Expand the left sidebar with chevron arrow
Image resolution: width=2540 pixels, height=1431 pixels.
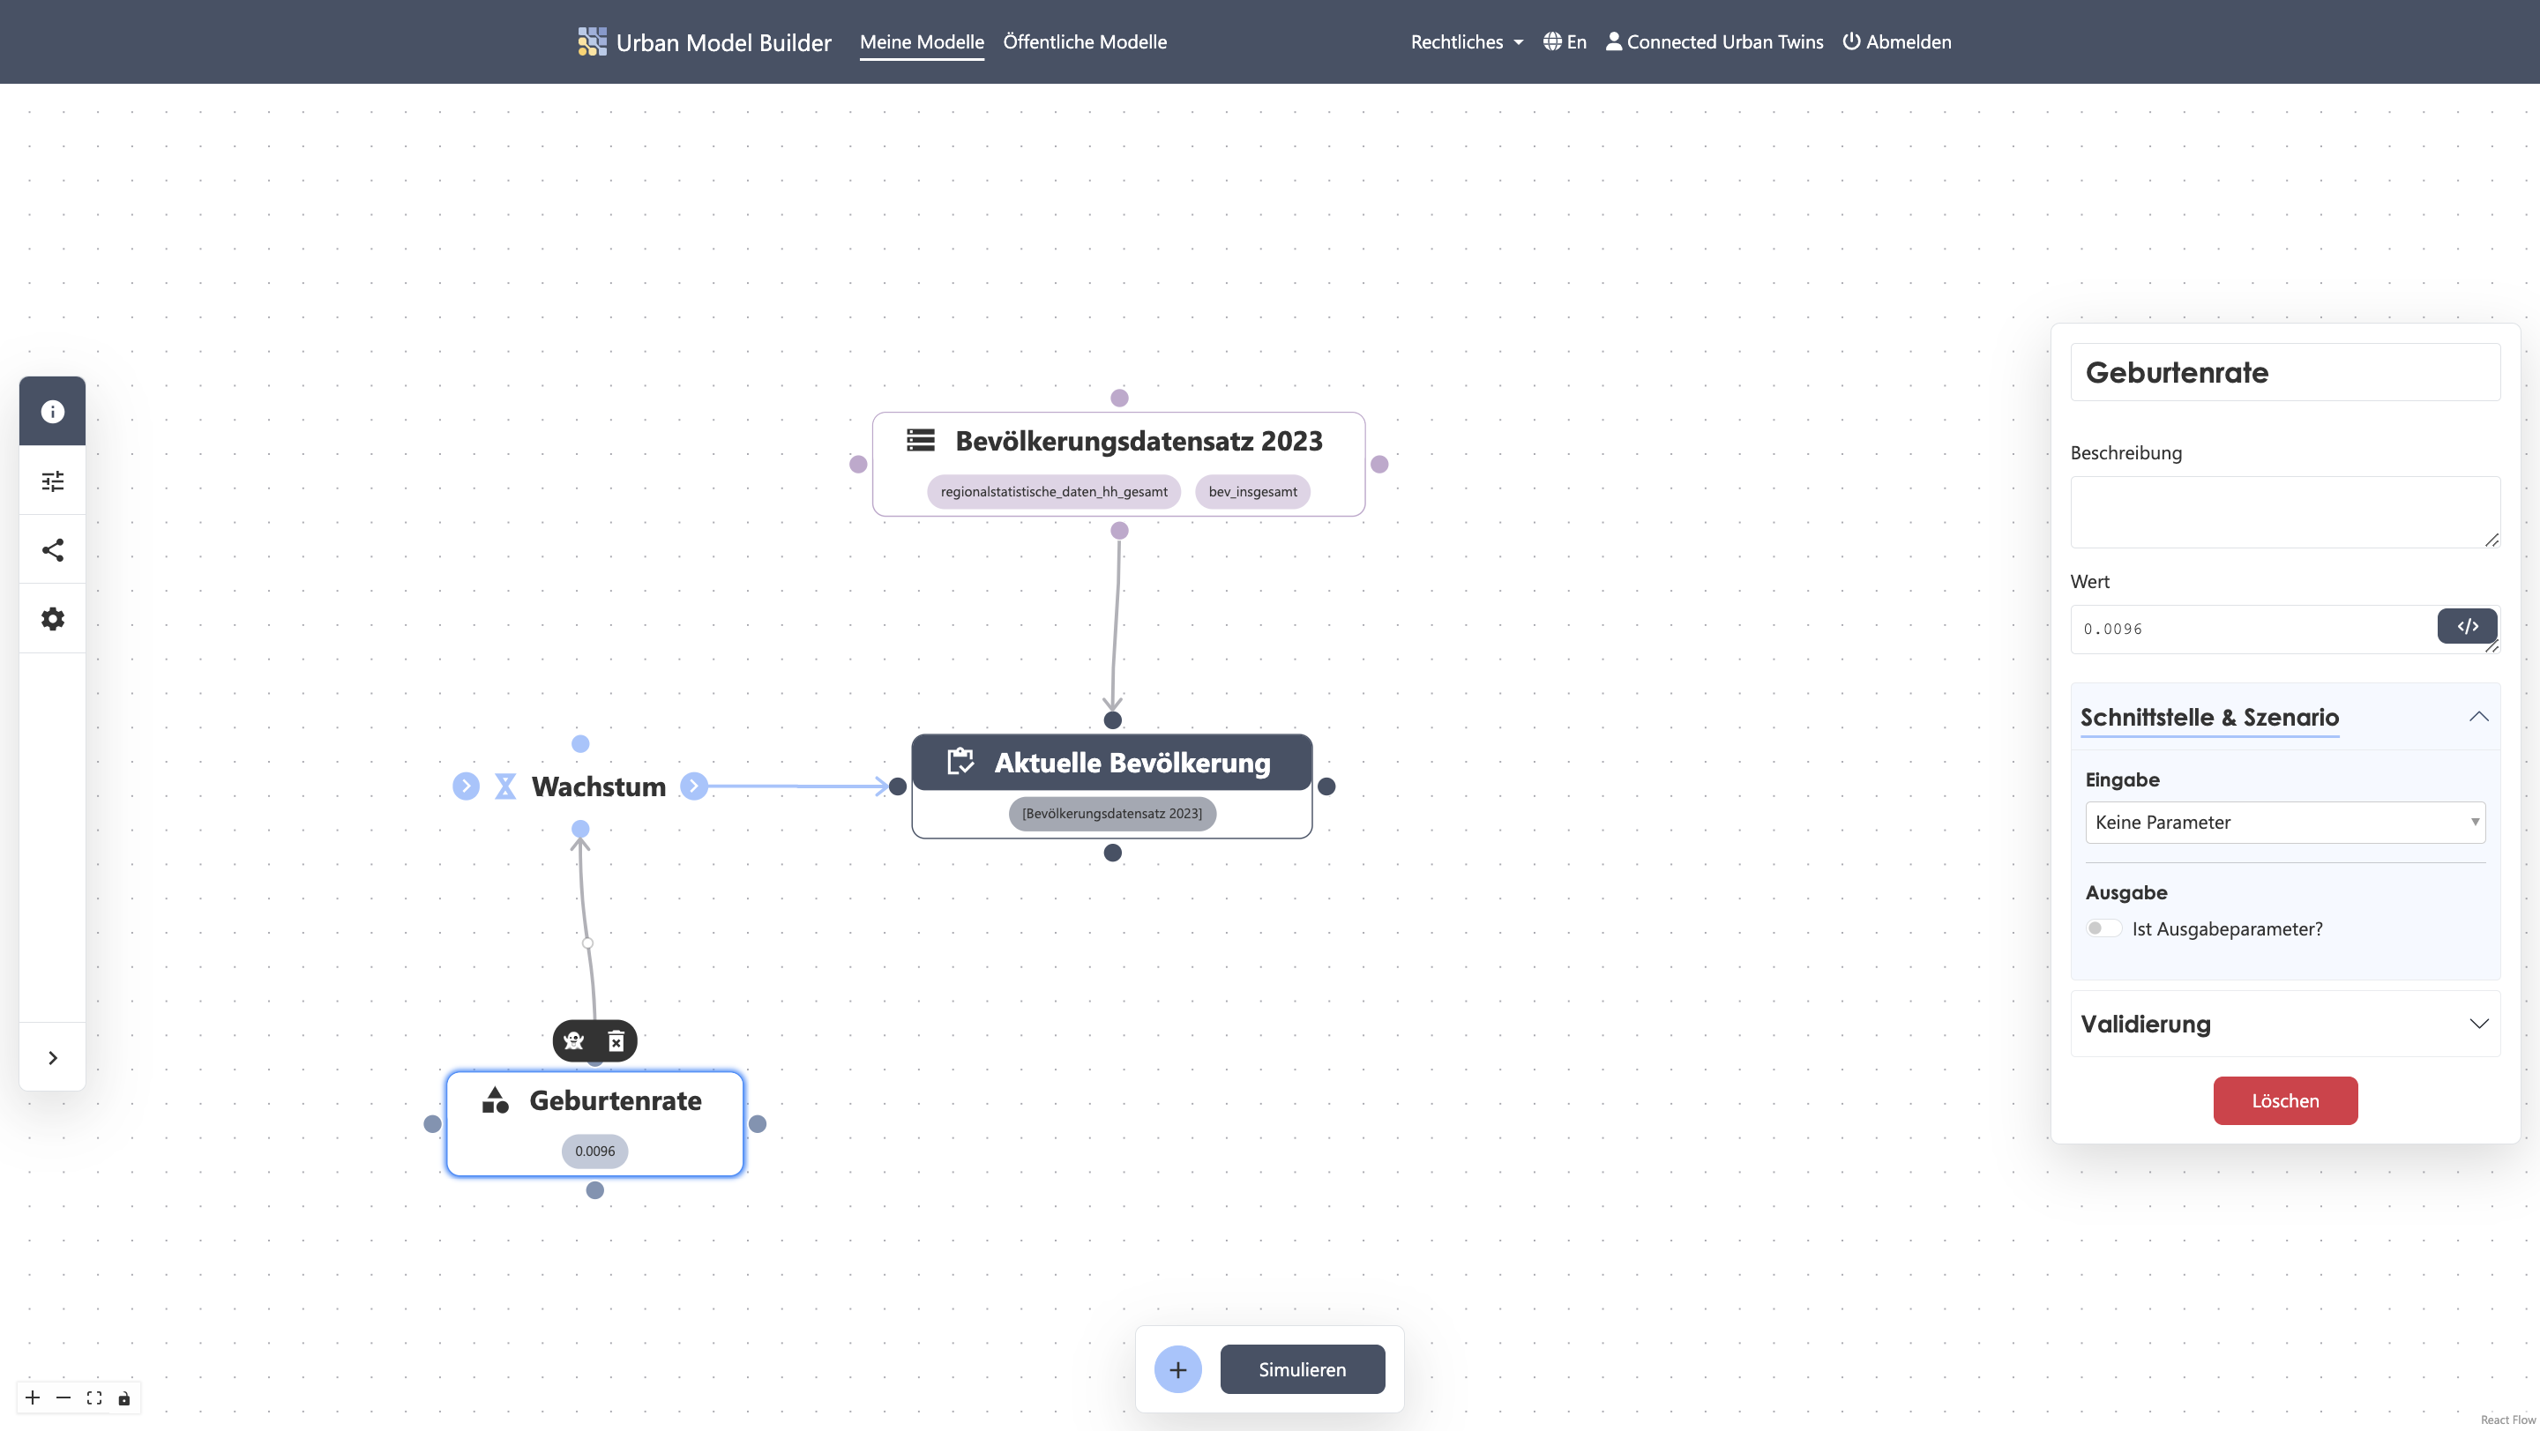[x=52, y=1057]
